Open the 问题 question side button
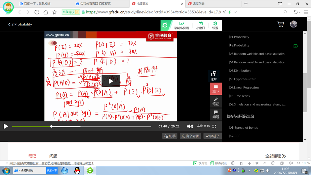This screenshot has height=175, width=311. 216,114
